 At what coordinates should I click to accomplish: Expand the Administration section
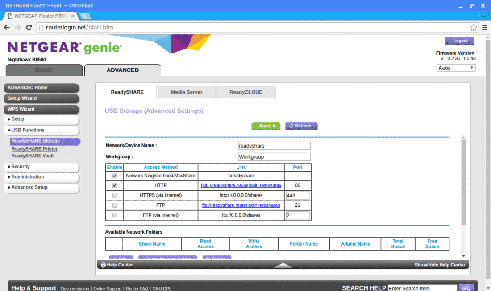pyautogui.click(x=42, y=177)
